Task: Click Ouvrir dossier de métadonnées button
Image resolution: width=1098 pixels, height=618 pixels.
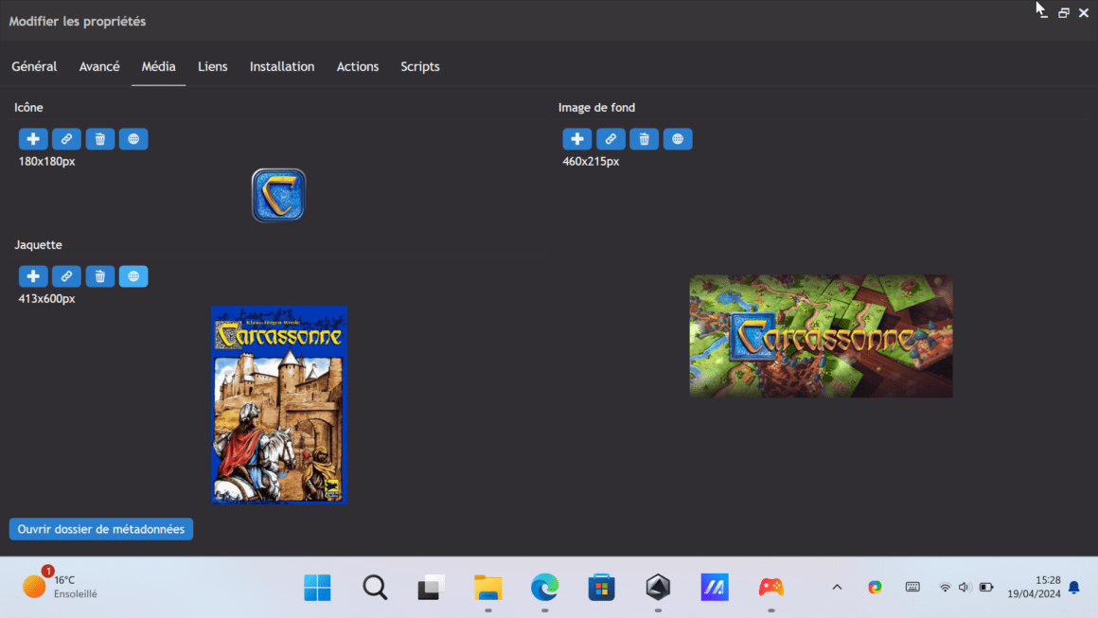Action: [101, 529]
